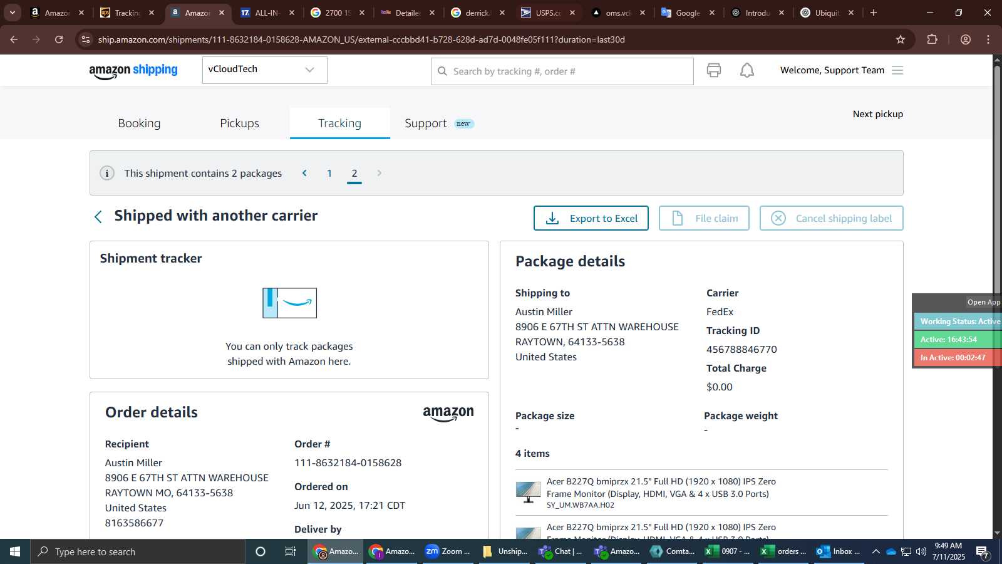Click Export to Excel button
Screen dimensions: 1002x564
[x=591, y=218]
